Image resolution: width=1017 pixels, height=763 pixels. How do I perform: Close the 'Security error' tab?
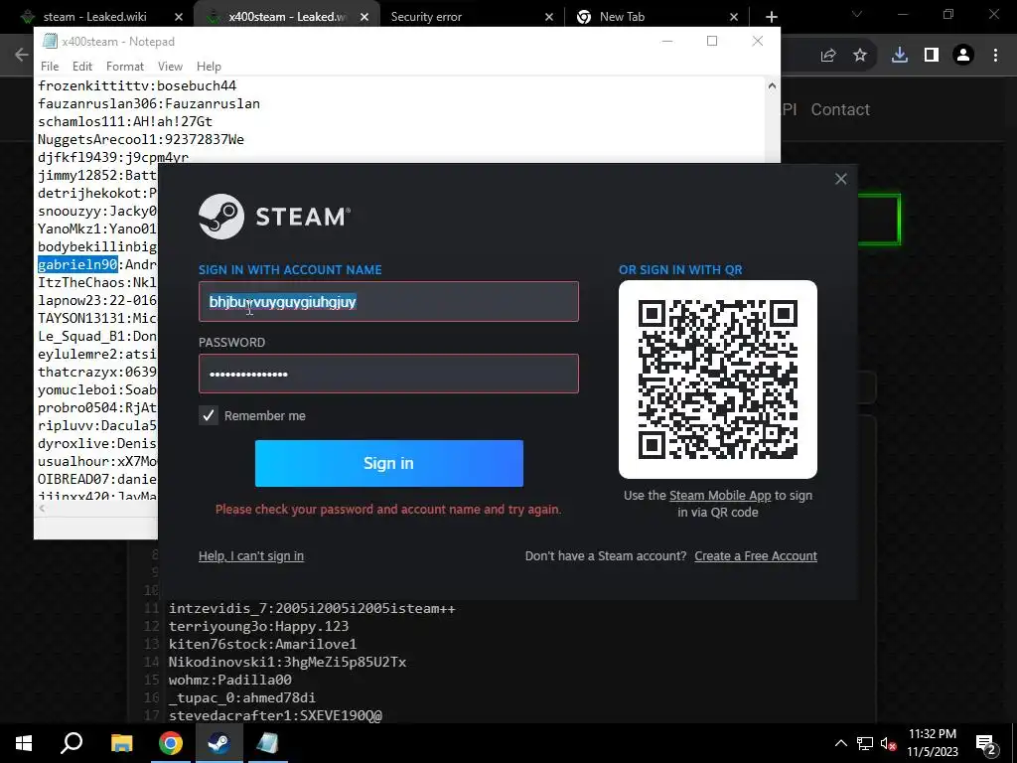548,17
